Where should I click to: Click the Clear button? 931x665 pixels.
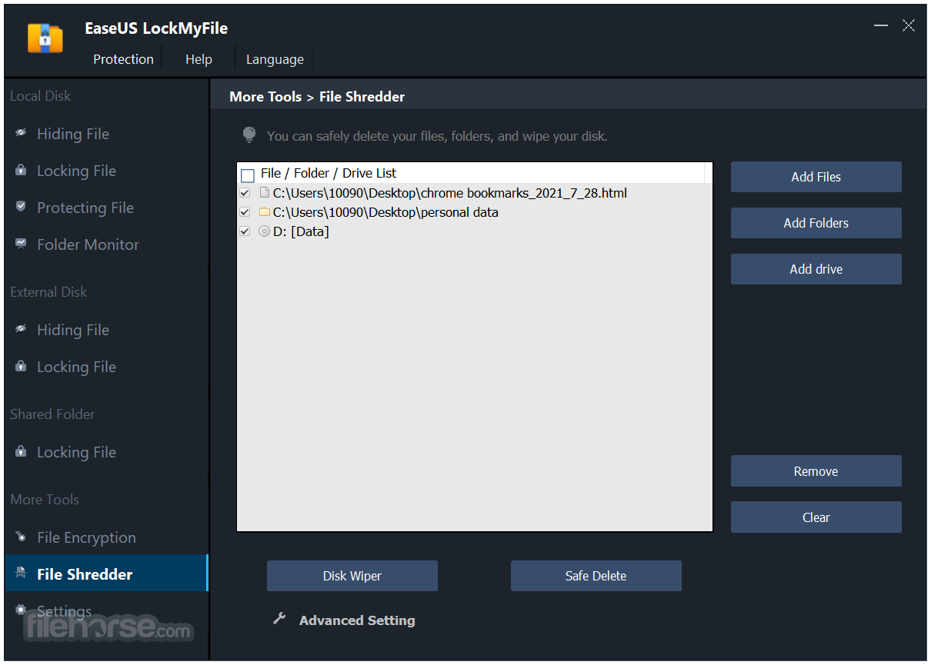[x=816, y=517]
